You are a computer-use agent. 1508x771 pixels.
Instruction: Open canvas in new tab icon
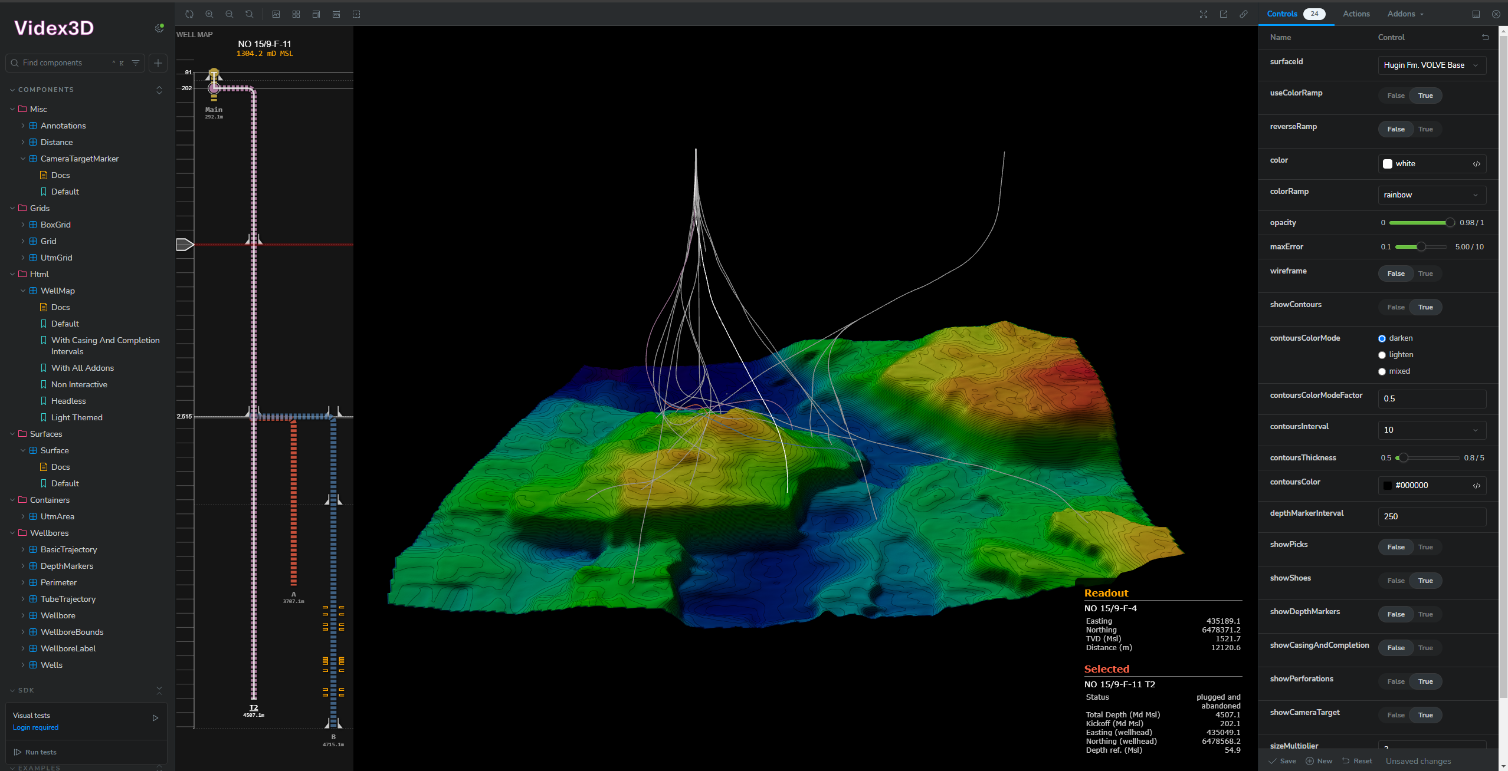(x=1224, y=14)
